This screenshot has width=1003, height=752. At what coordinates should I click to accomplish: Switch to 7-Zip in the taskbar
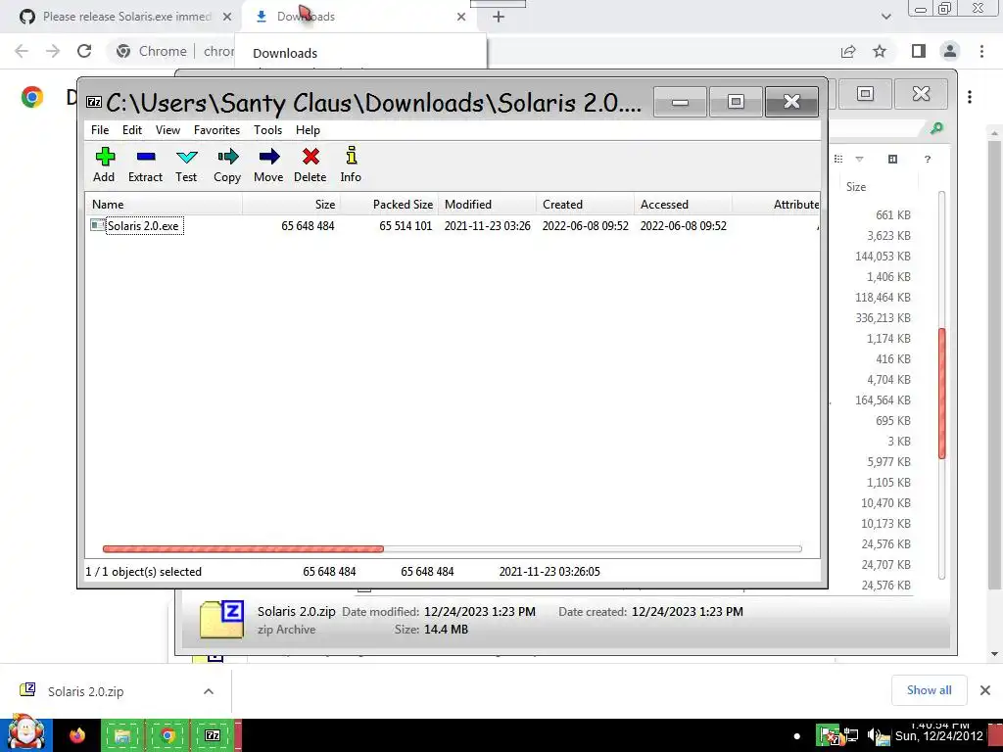tap(213, 735)
